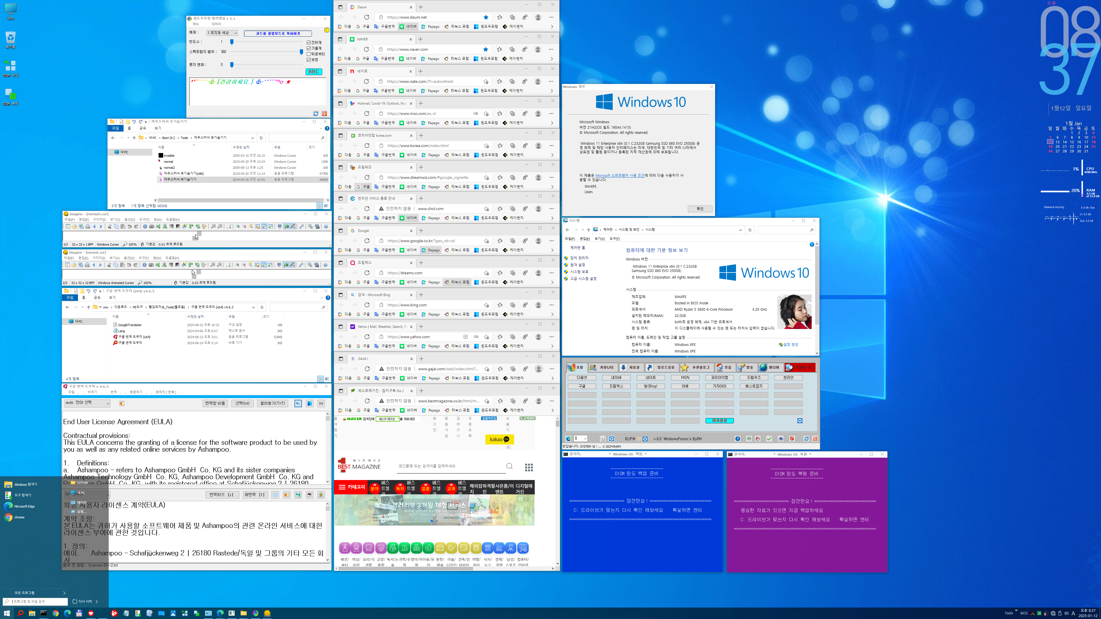This screenshot has height=619, width=1101.
Task: Expand the 다시 시작 power options arrow
Action: click(x=97, y=602)
